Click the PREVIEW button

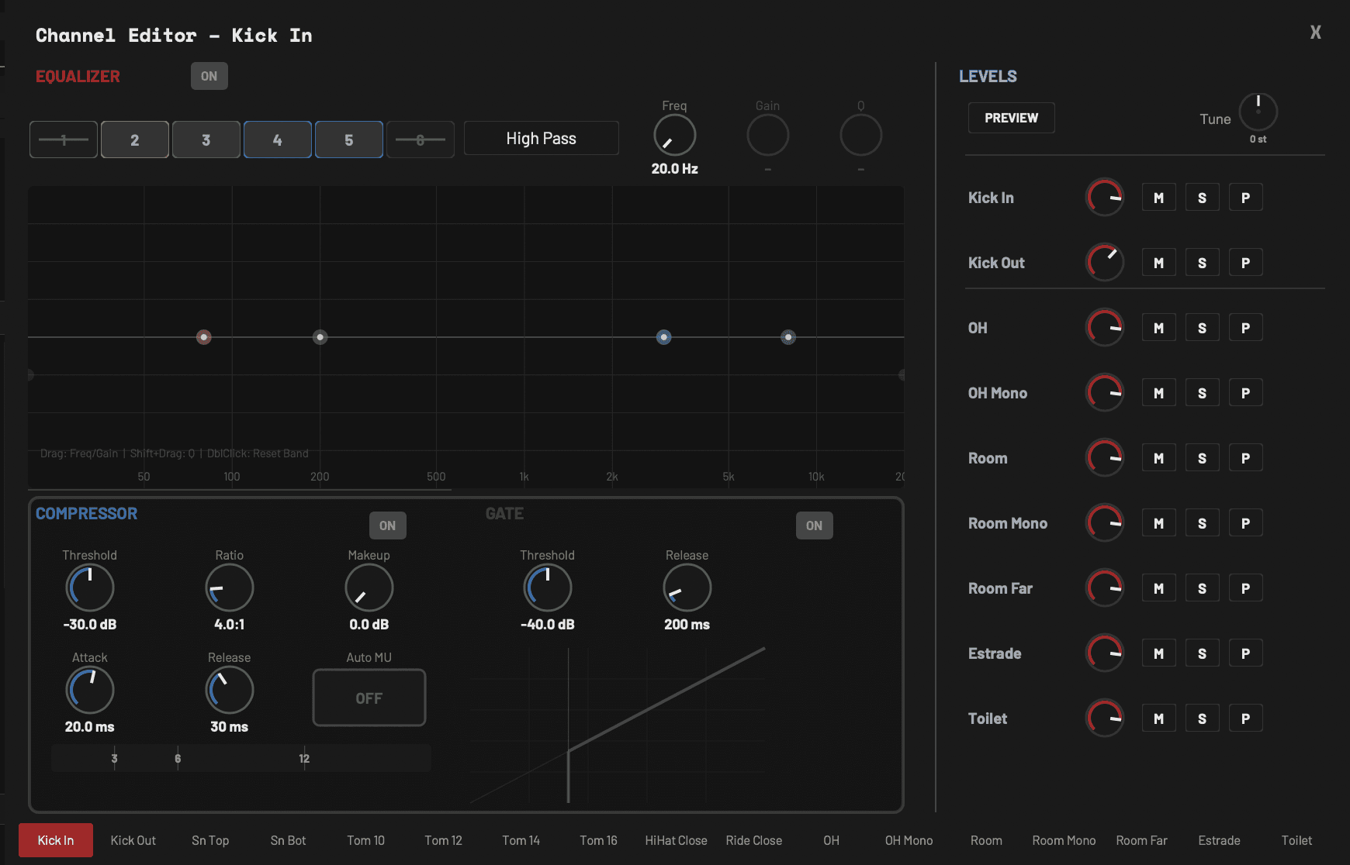tap(1011, 118)
